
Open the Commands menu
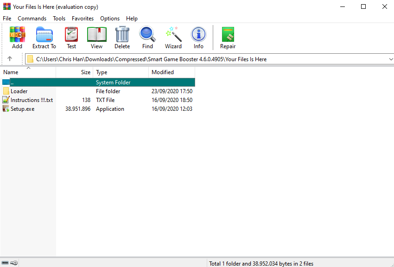pos(32,19)
